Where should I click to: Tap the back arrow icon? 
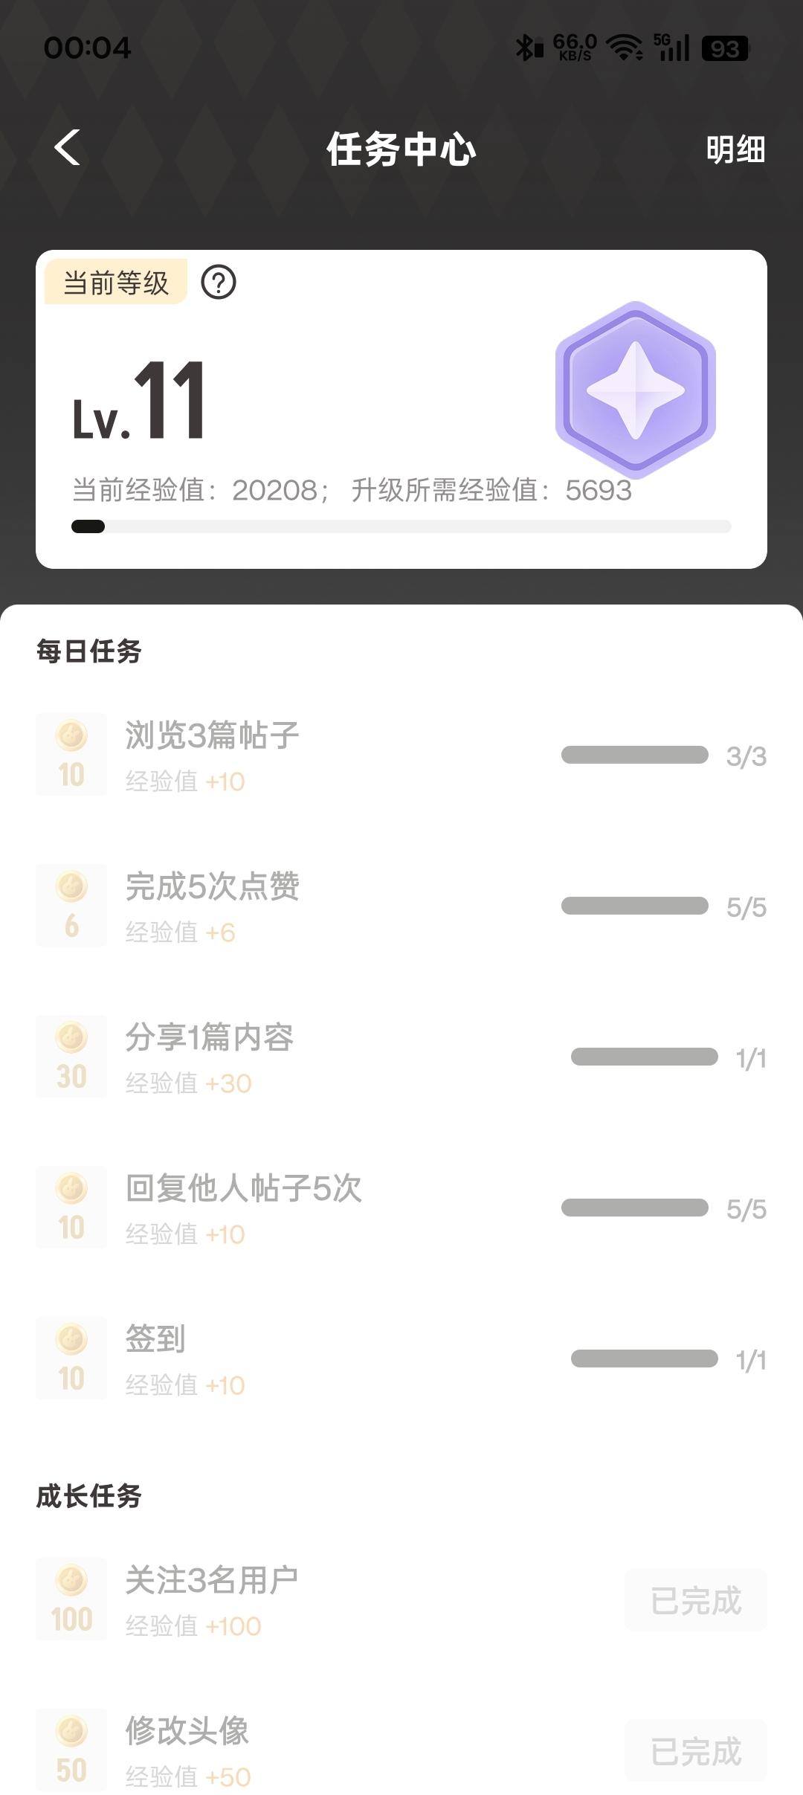point(68,147)
